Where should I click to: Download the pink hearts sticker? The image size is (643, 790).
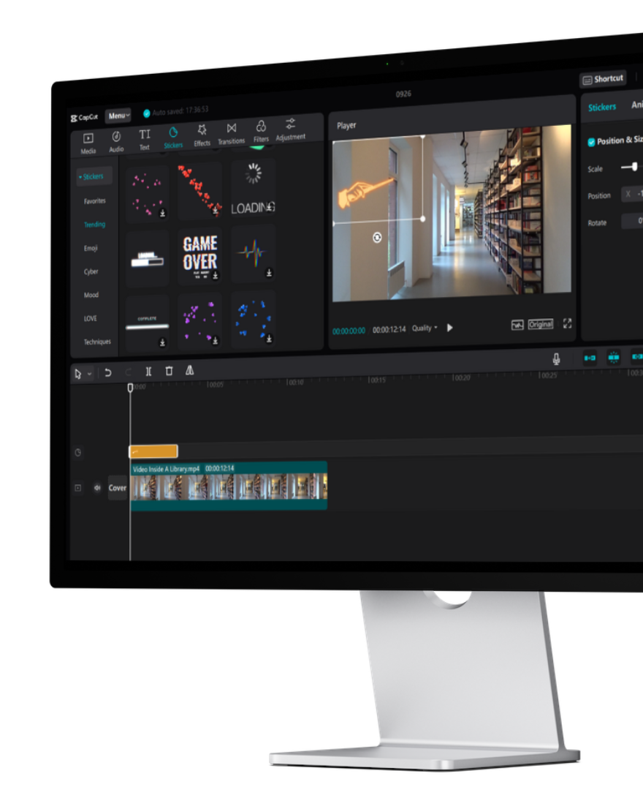point(162,214)
